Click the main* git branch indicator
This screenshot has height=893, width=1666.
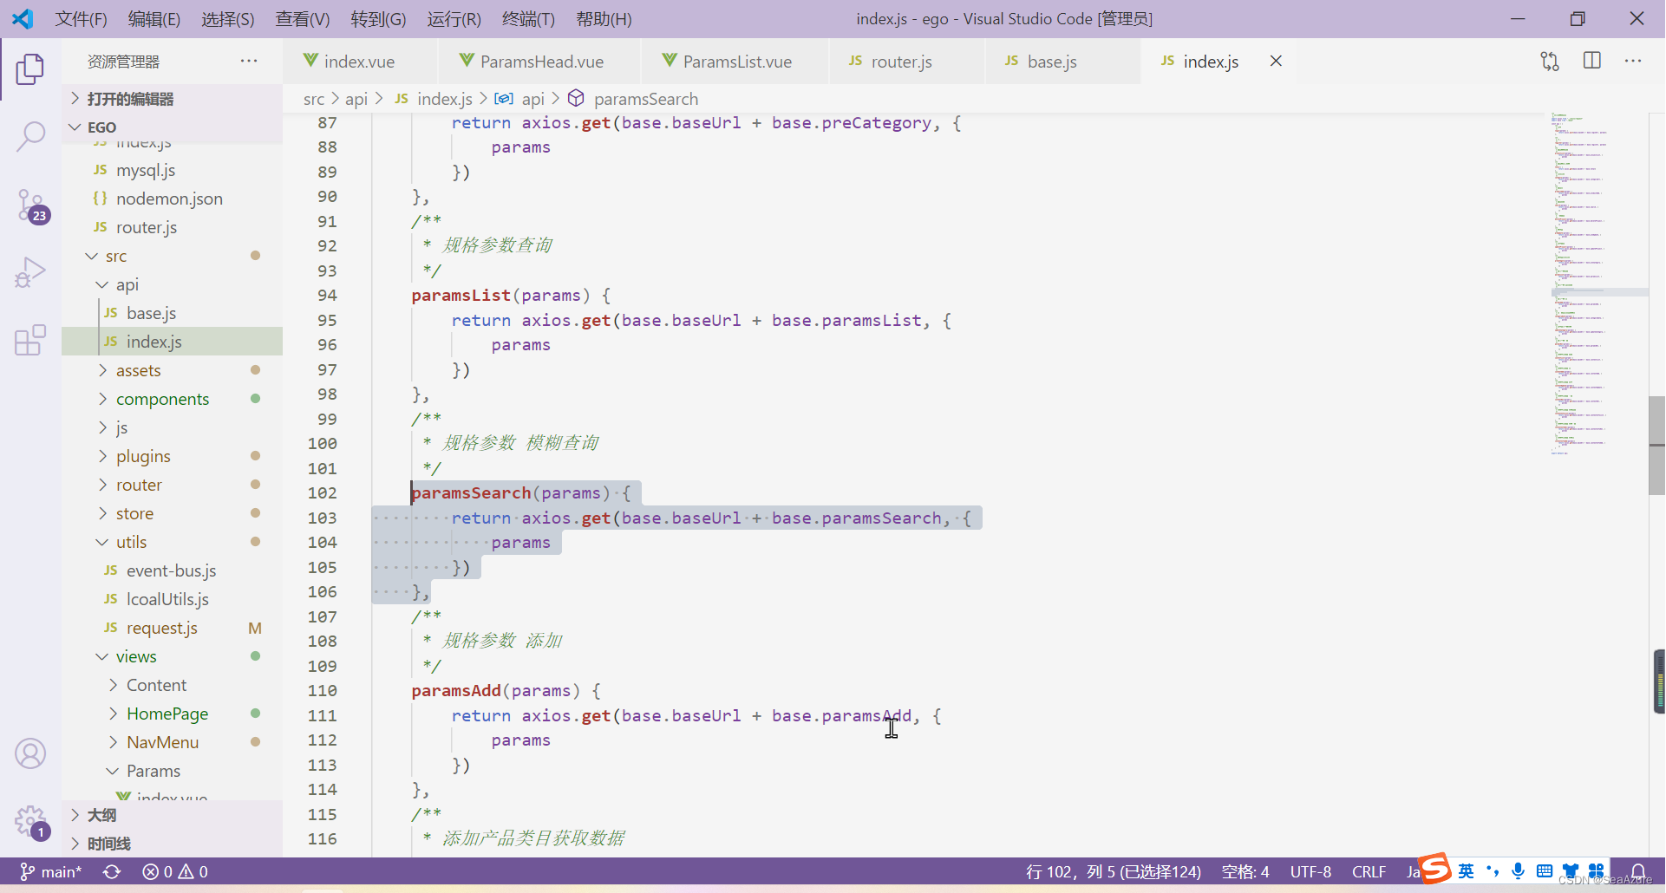tap(51, 871)
